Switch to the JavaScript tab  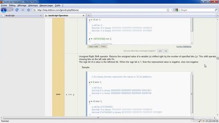point(22,15)
